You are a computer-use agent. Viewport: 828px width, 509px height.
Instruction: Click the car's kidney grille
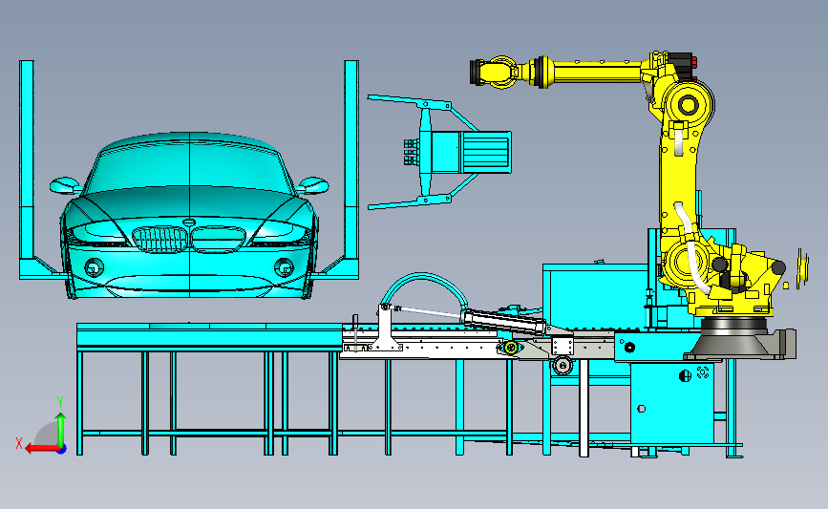[x=188, y=239]
